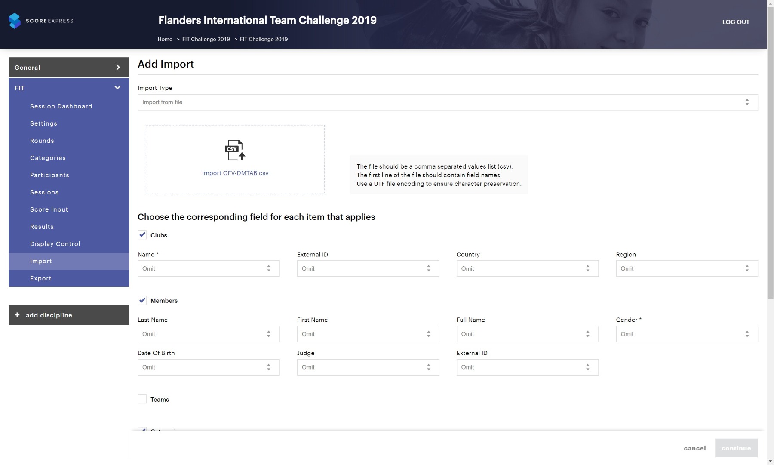The width and height of the screenshot is (774, 465).
Task: Open the Score Input sidebar item
Action: (x=69, y=209)
